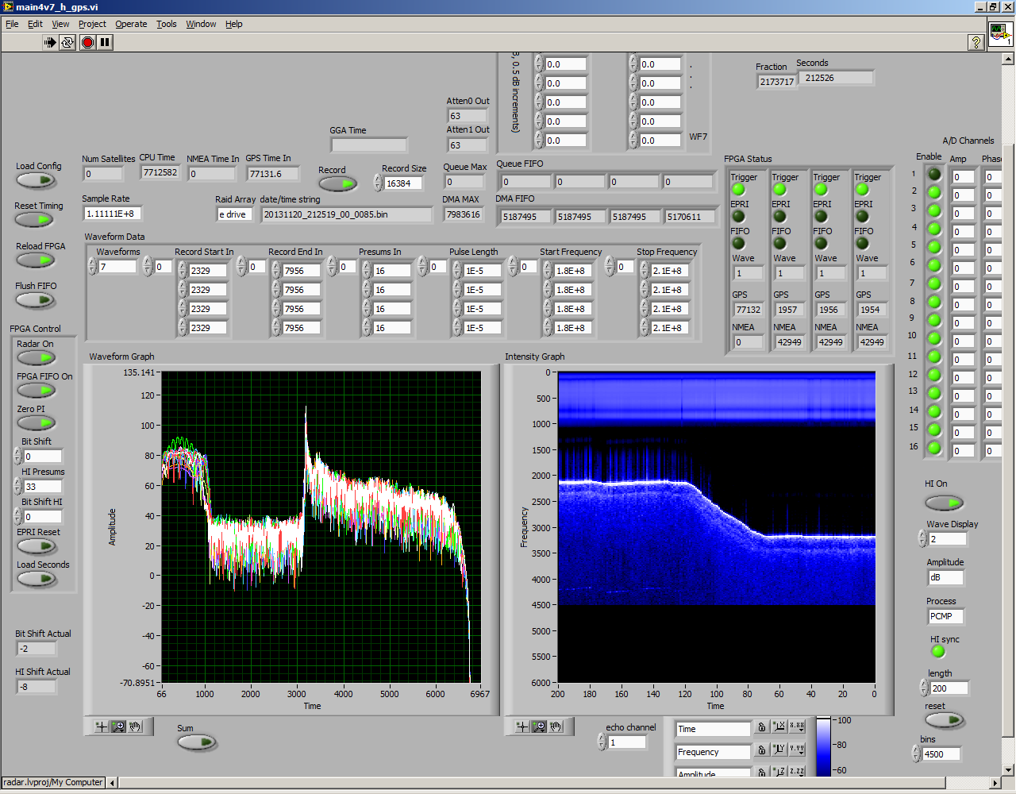Image resolution: width=1016 pixels, height=794 pixels.
Task: Click the Wave Display stepper arrows
Action: click(922, 539)
